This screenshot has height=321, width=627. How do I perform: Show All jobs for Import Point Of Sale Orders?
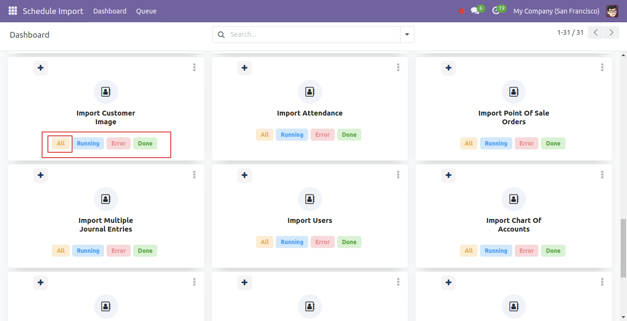(469, 144)
